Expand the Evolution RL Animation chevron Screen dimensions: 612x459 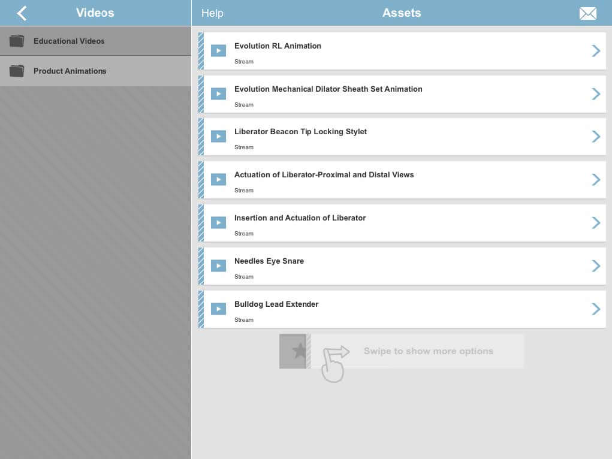(x=595, y=51)
